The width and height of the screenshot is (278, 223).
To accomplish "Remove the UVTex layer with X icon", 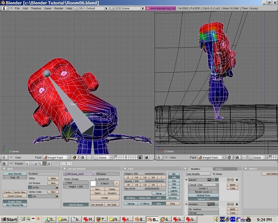I will (57, 188).
